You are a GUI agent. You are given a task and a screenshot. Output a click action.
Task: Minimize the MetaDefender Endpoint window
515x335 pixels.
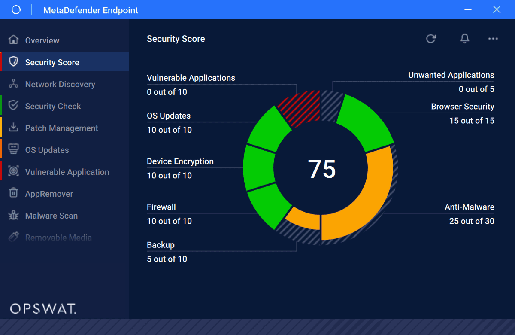coord(468,9)
